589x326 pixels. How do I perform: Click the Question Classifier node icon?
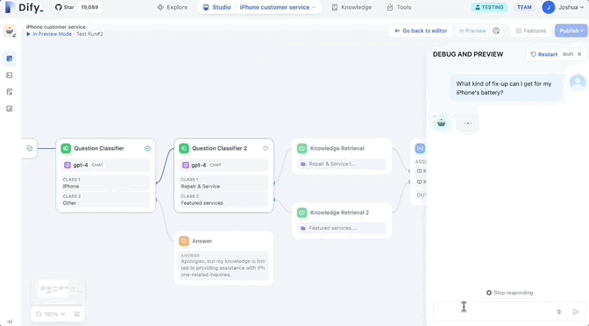tap(66, 148)
